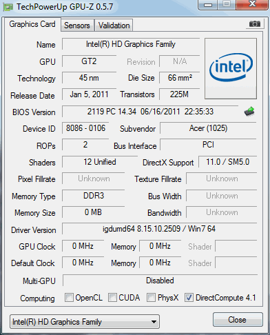Image resolution: width=270 pixels, height=335 pixels.
Task: Open the Validation tab
Action: 114,26
